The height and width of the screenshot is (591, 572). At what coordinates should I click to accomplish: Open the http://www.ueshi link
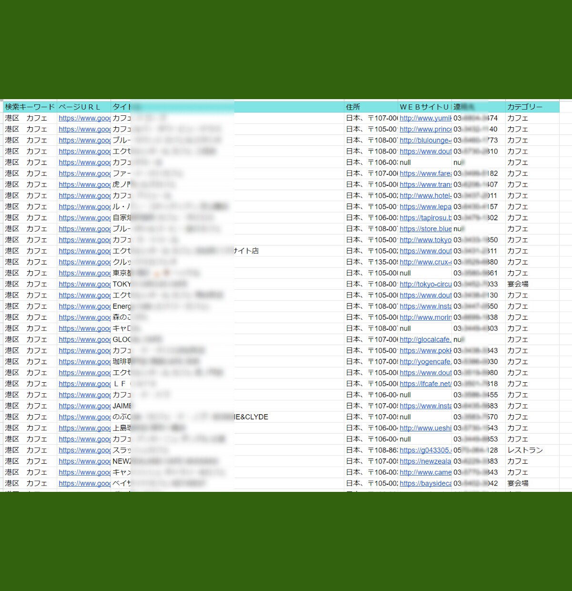pyautogui.click(x=426, y=428)
